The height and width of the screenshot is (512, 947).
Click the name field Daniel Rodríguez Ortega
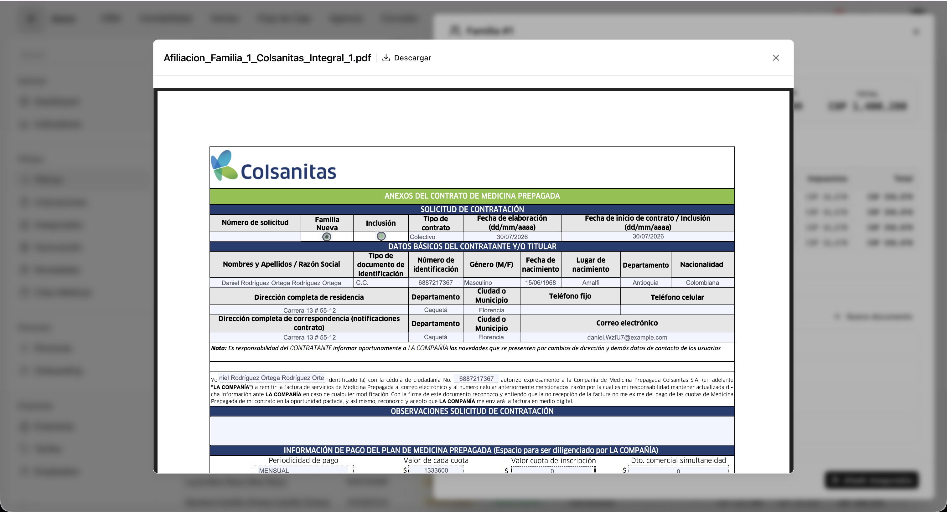click(281, 282)
